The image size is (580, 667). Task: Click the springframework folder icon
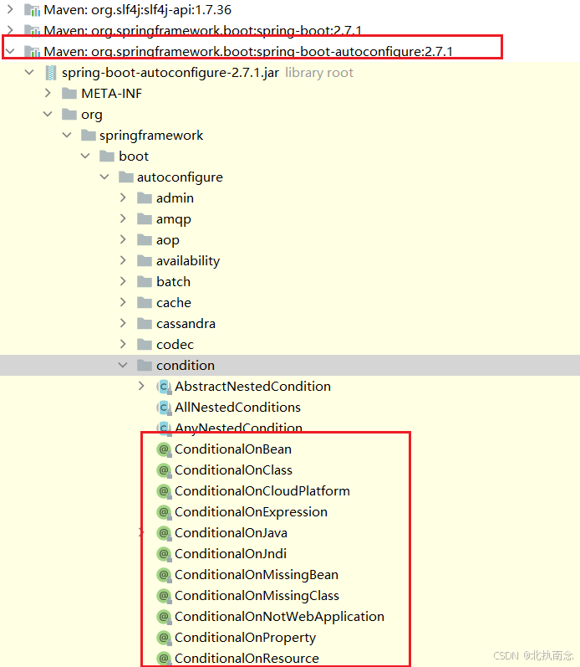click(x=89, y=136)
